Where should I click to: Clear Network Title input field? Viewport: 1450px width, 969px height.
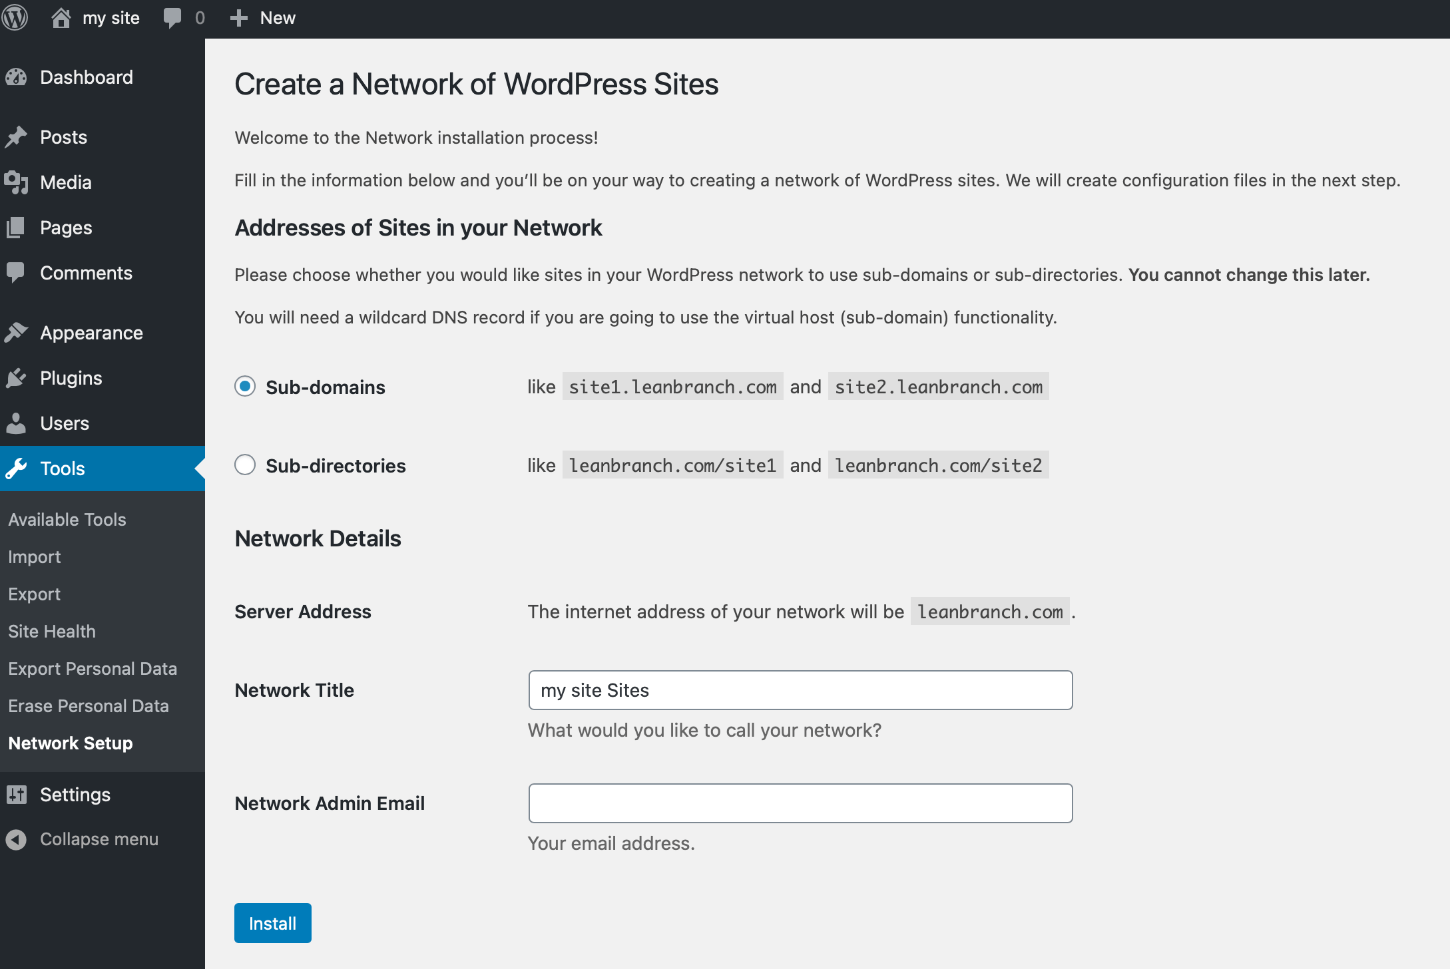tap(800, 689)
